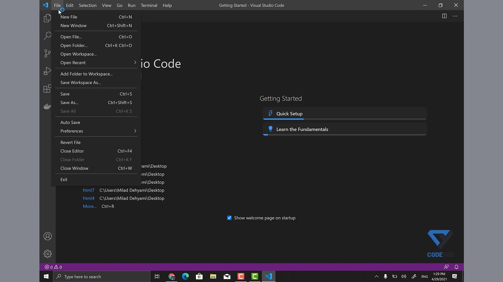
Task: Click the split editor icon
Action: (x=444, y=16)
